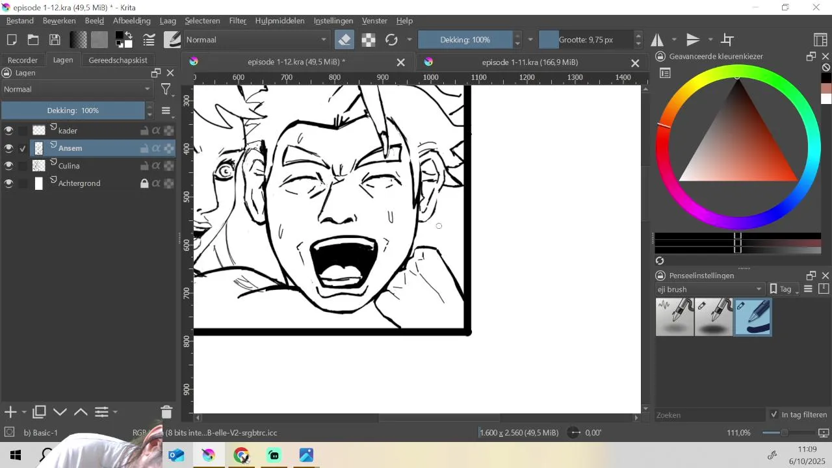
Task: Open the brush preset chooser icon
Action: 172,40
